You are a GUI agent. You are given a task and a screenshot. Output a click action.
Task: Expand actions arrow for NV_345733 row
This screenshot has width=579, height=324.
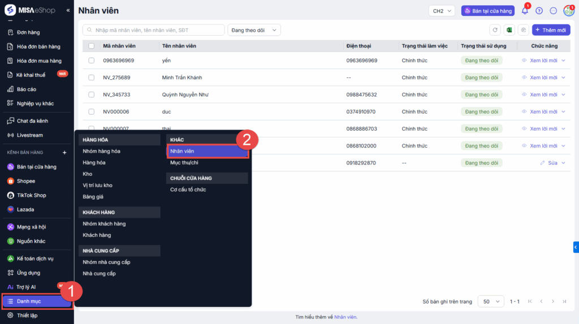(564, 94)
